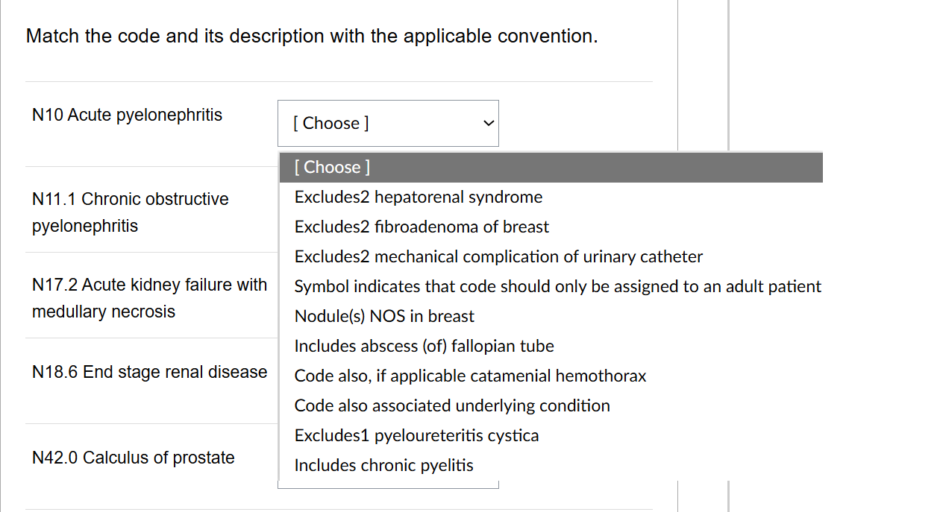943x512 pixels.
Task: Click the partially hidden dropdown for N42.0
Action: [x=388, y=485]
